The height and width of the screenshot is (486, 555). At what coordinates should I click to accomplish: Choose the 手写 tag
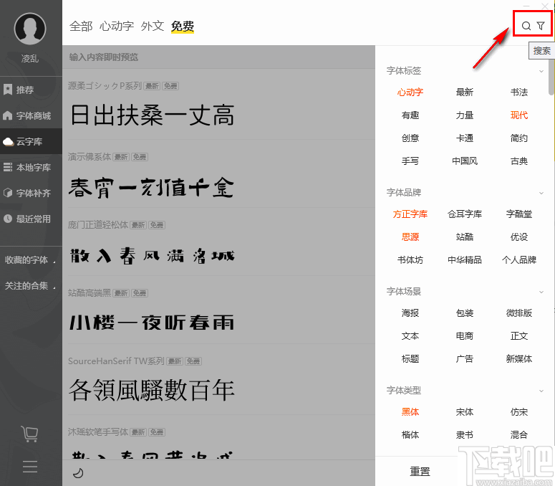click(410, 161)
